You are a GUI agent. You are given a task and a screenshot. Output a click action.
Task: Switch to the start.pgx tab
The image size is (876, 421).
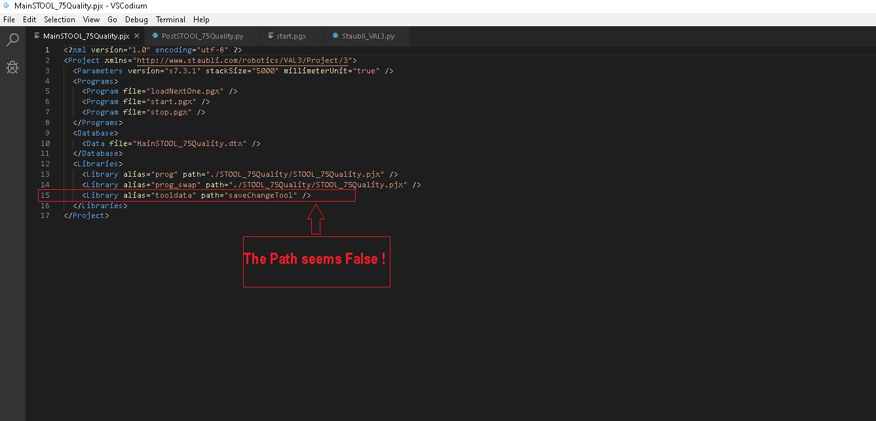292,36
